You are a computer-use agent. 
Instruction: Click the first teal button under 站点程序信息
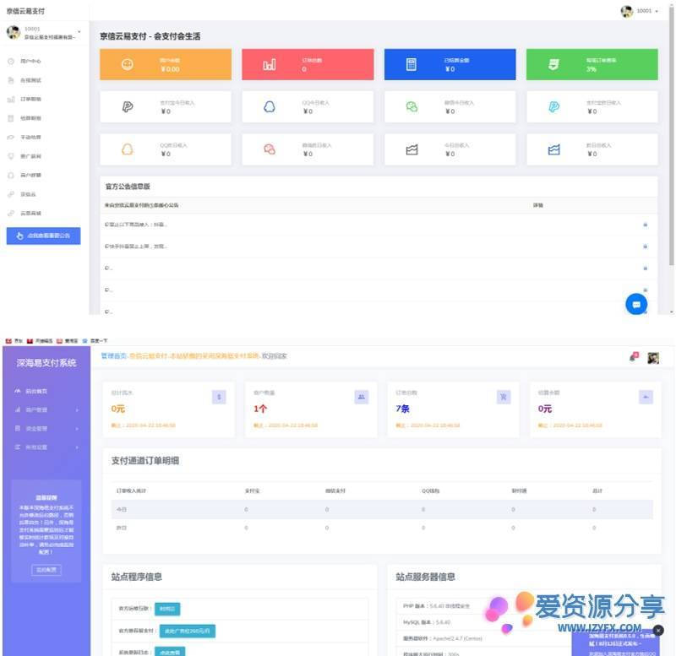[x=167, y=609]
